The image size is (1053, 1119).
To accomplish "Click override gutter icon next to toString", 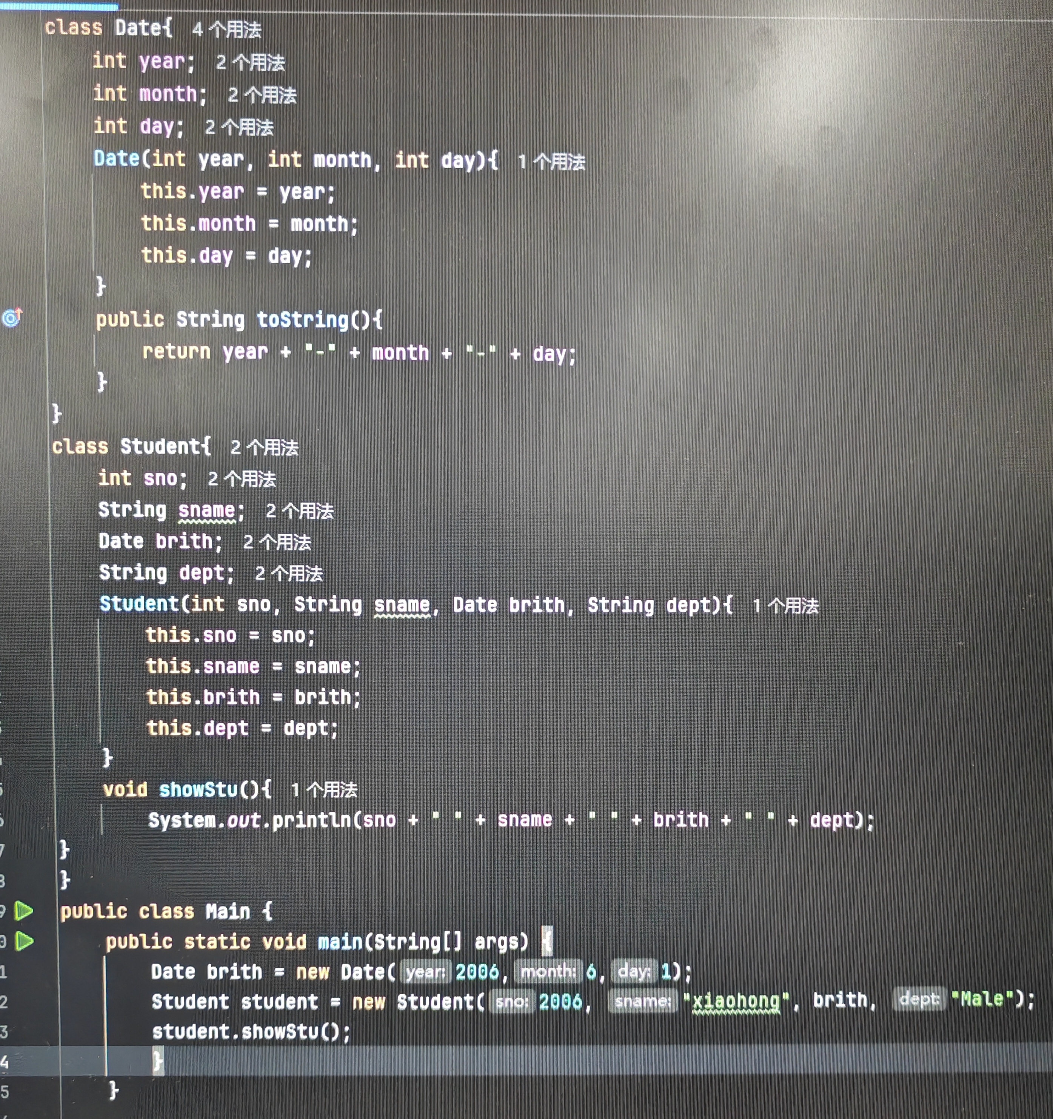I will click(12, 318).
